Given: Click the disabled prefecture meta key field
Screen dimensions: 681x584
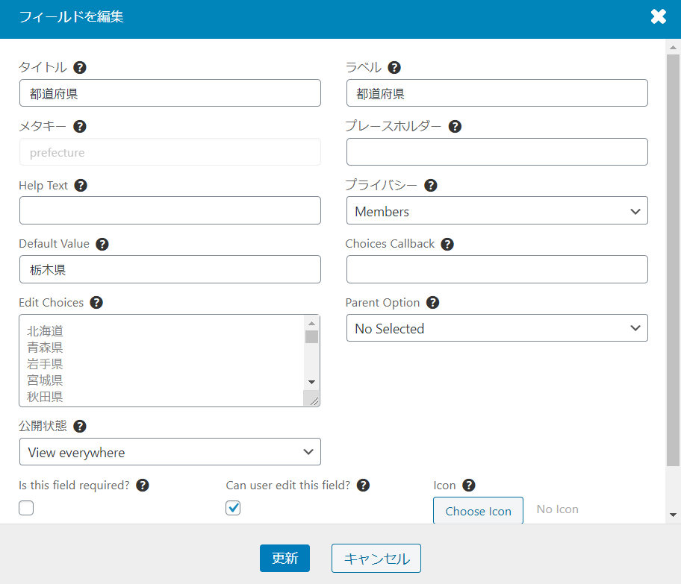Looking at the screenshot, I should click(170, 152).
